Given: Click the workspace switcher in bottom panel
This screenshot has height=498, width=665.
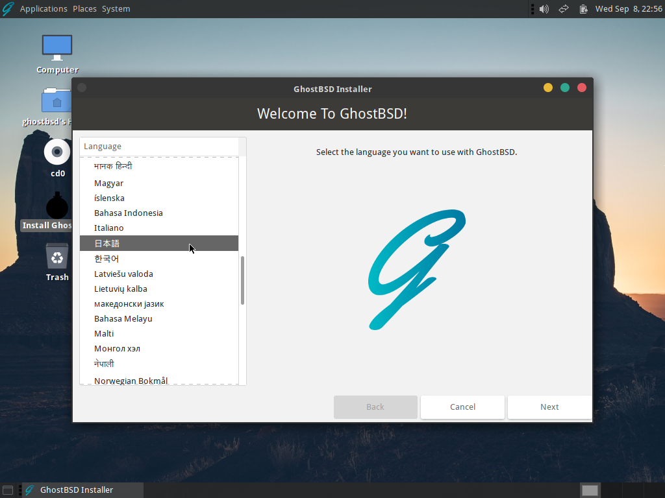Looking at the screenshot, I should click(x=590, y=490).
